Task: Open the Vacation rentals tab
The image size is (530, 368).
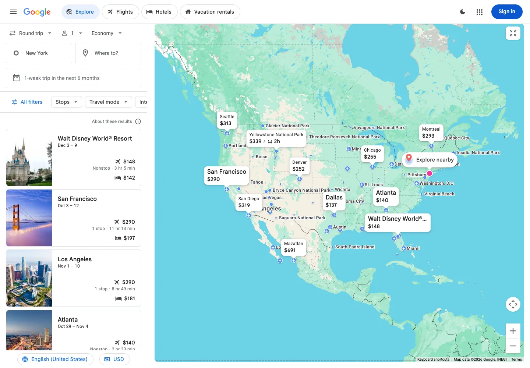Action: click(x=210, y=12)
